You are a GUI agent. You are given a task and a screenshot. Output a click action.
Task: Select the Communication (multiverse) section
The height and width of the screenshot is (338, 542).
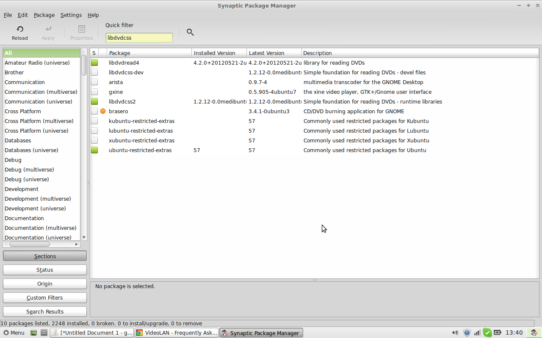pos(41,92)
